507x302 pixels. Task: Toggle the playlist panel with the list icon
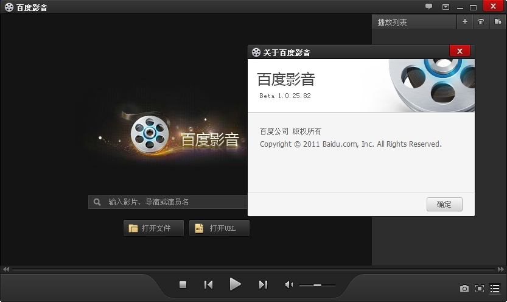coord(495,289)
